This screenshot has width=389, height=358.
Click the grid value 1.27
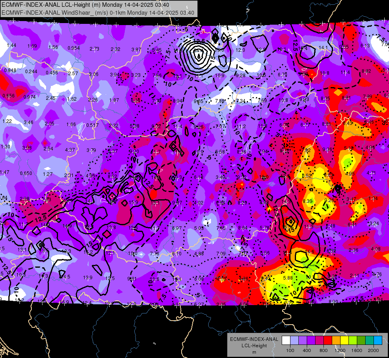48,174
